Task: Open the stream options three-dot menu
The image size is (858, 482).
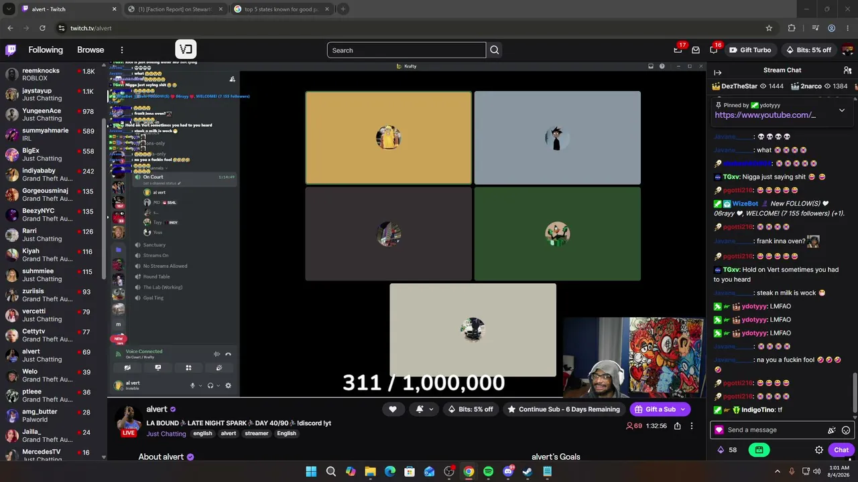Action: click(x=692, y=426)
